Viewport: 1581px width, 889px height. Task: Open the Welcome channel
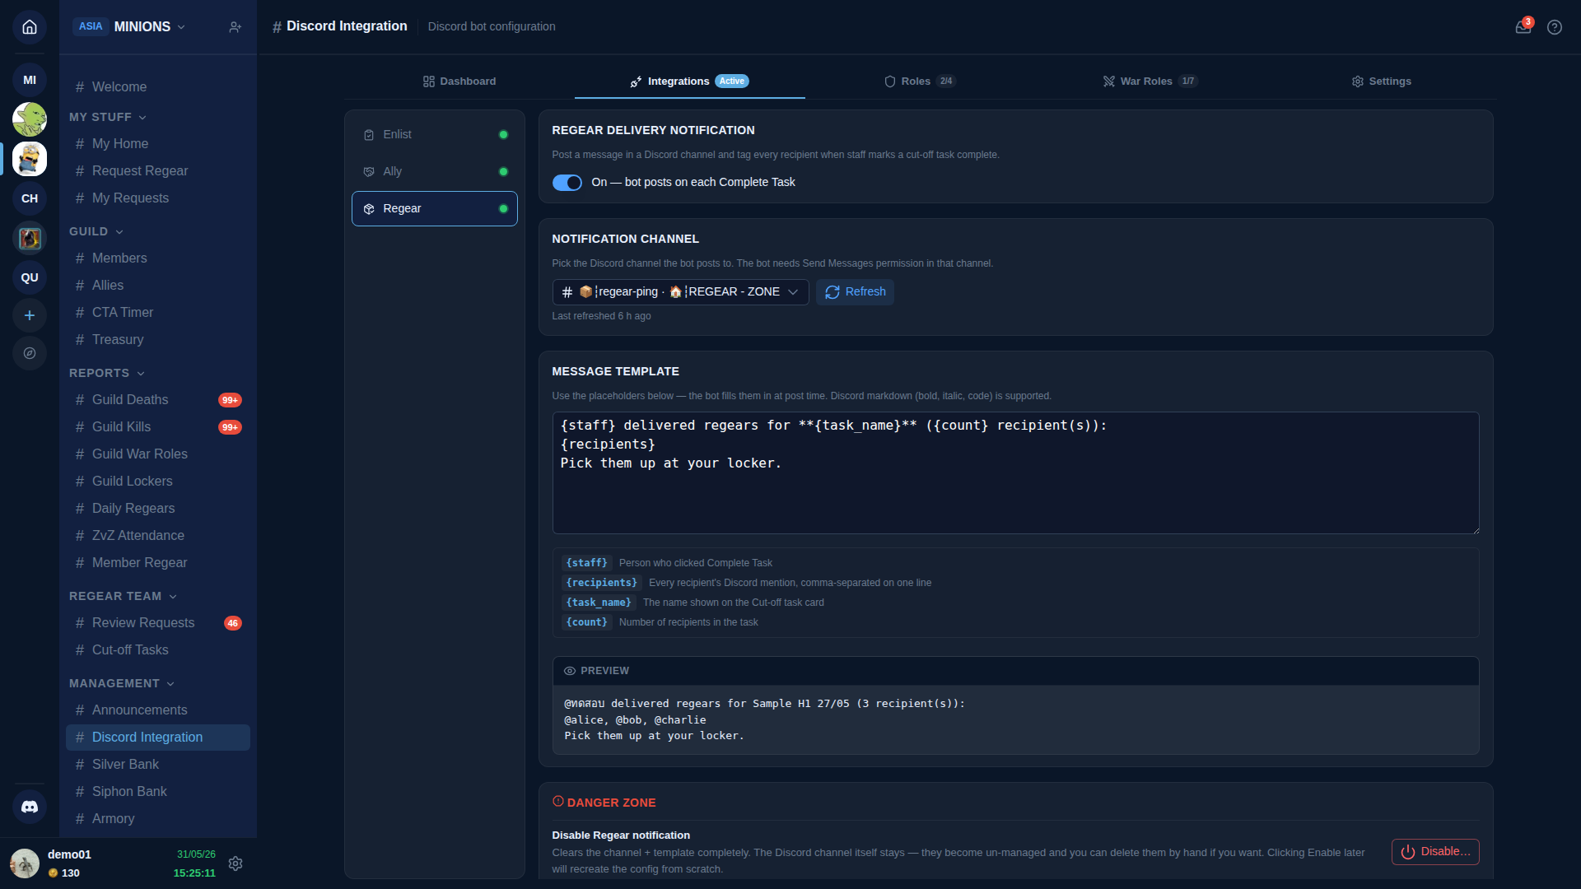pos(158,87)
